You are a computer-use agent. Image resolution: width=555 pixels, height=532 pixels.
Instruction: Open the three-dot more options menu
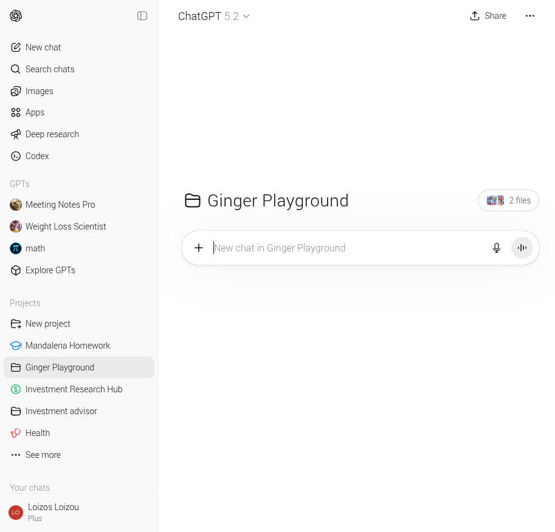(x=530, y=16)
